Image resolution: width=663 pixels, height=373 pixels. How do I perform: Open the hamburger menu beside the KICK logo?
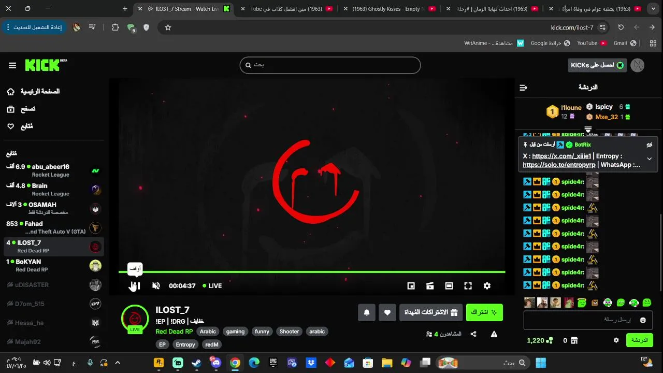coord(12,65)
